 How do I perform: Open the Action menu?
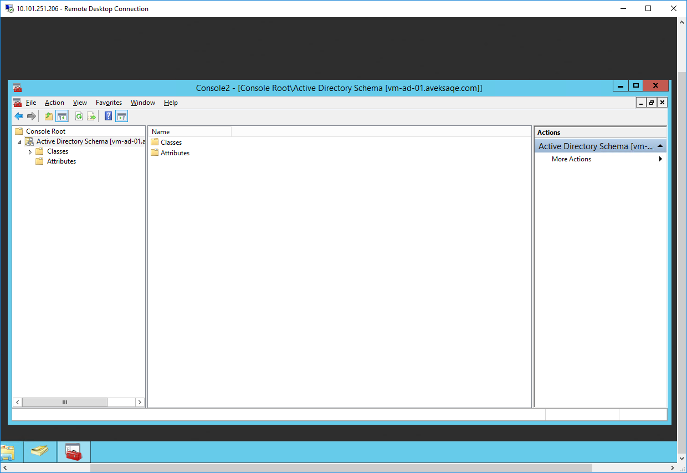pos(54,103)
